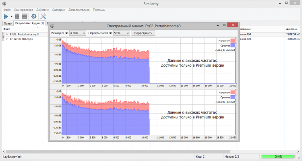This screenshot has width=302, height=161.
Task: Maximize the Спектральный анализ dialog
Action: click(x=224, y=25)
